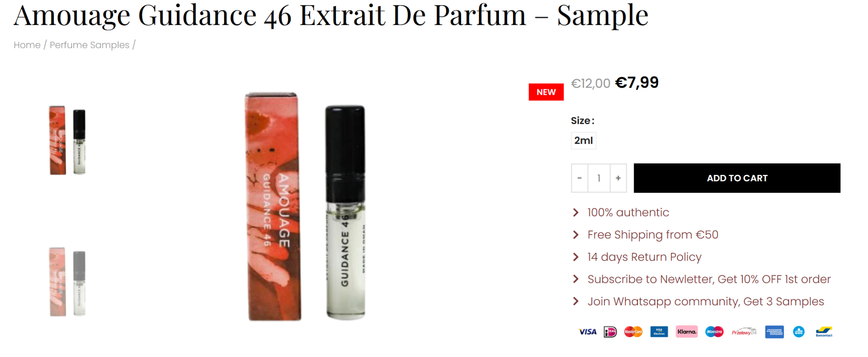Click the Bancontact payment icon
Image resolution: width=868 pixels, height=357 pixels.
(824, 332)
